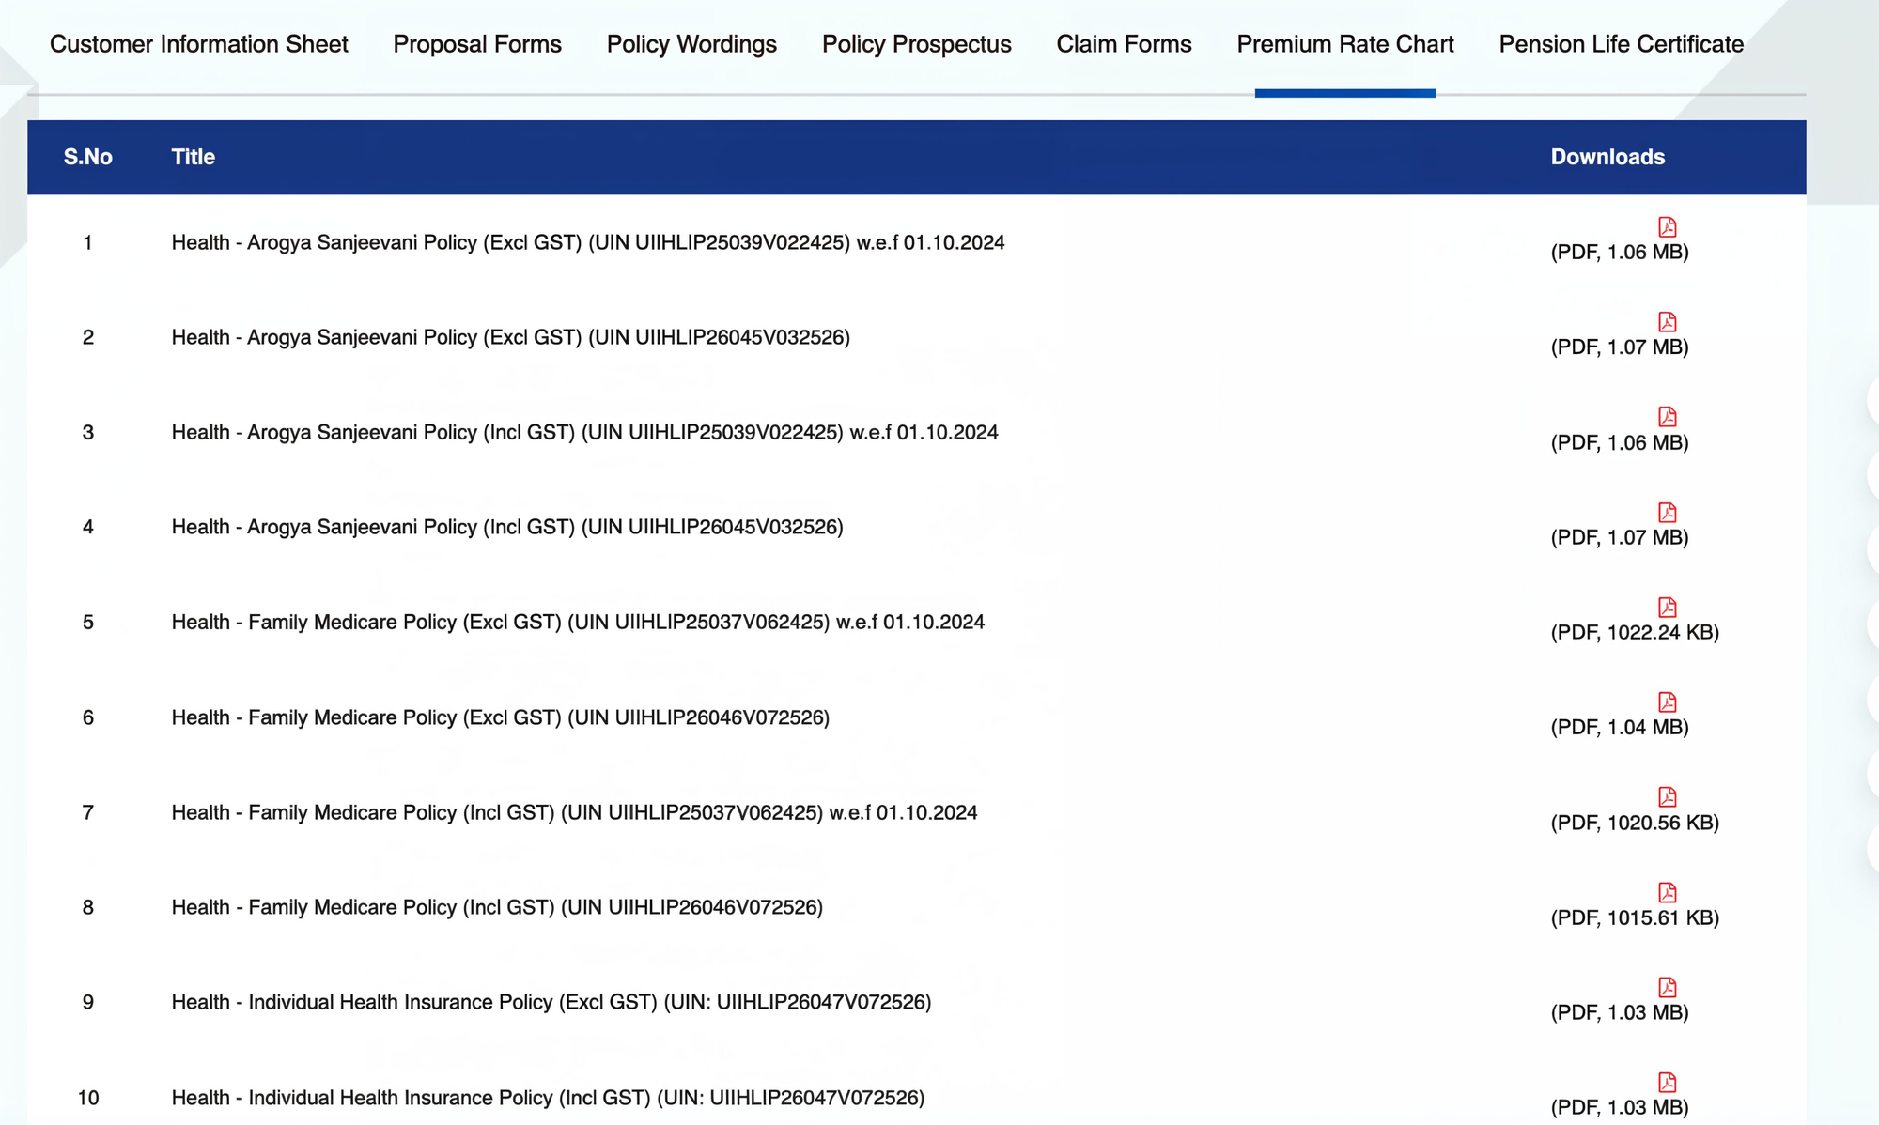Open the Policy Prospectus section

[916, 43]
